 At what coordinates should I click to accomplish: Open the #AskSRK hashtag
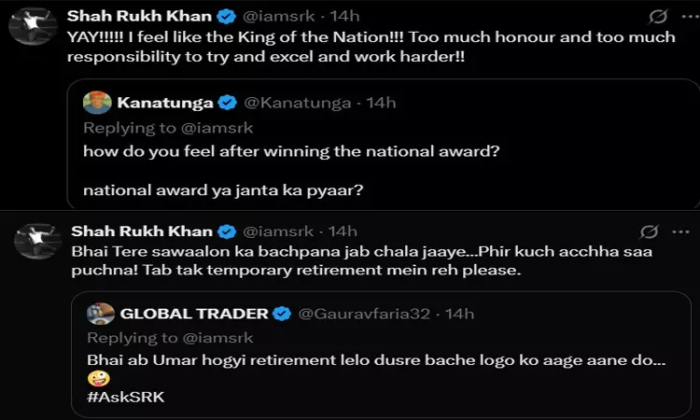[x=119, y=396]
